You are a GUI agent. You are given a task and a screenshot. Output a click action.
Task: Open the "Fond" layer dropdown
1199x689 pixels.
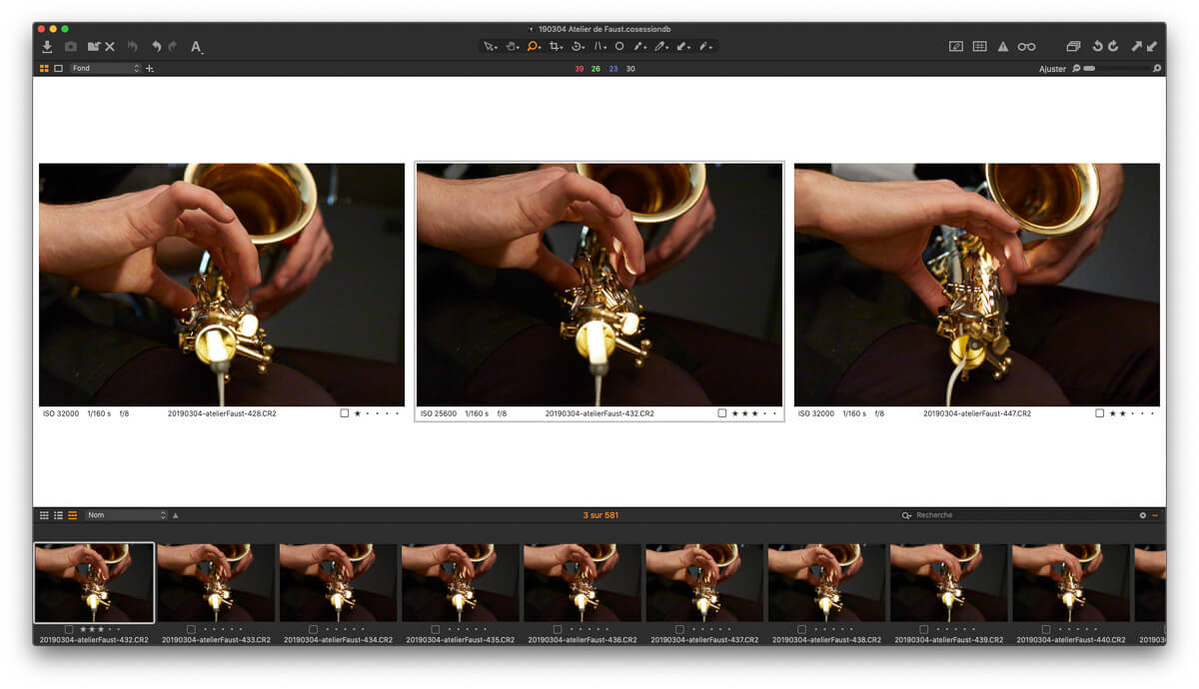click(x=105, y=68)
